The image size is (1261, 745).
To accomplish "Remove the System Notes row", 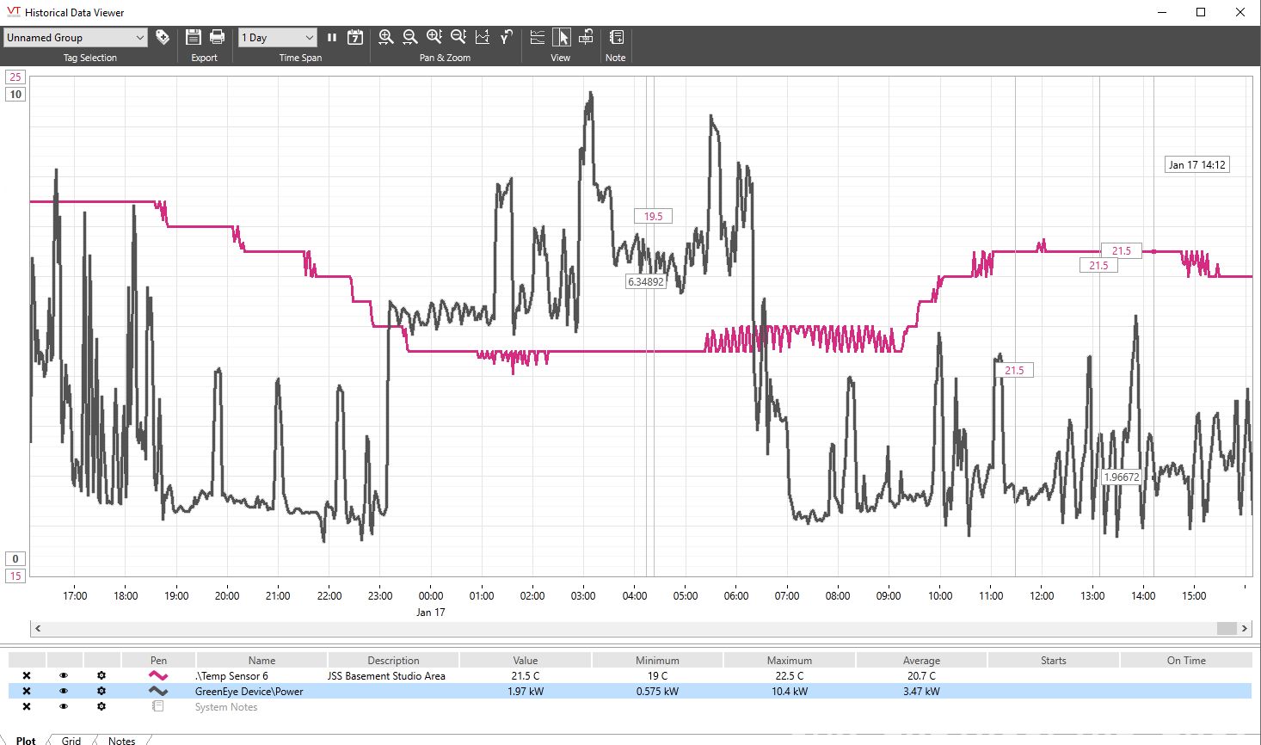I will 27,707.
